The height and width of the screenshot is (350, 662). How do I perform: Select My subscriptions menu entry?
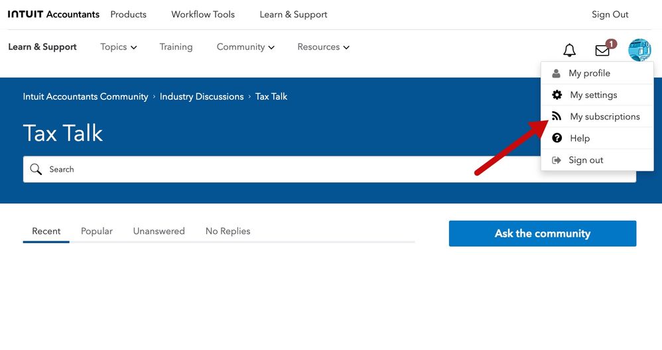pyautogui.click(x=597, y=117)
